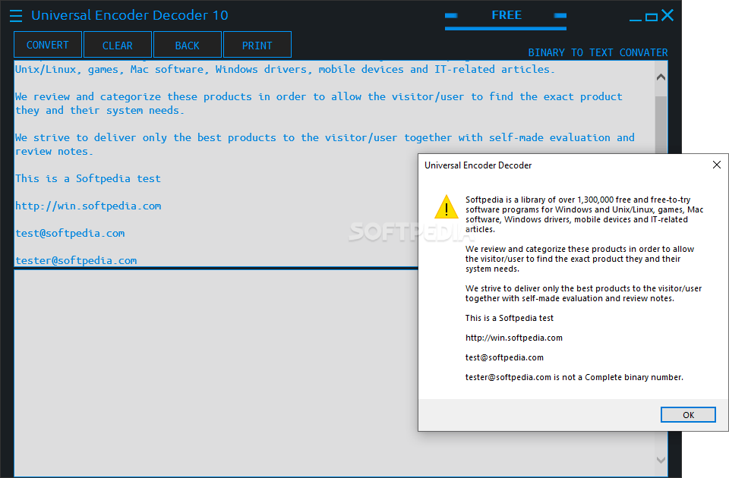Click 'This is a Softpedia test' in input area
Screen dimensions: 729x478
click(88, 178)
